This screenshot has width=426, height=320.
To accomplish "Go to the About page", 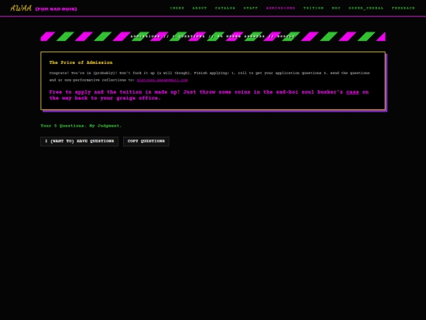I will (x=200, y=8).
